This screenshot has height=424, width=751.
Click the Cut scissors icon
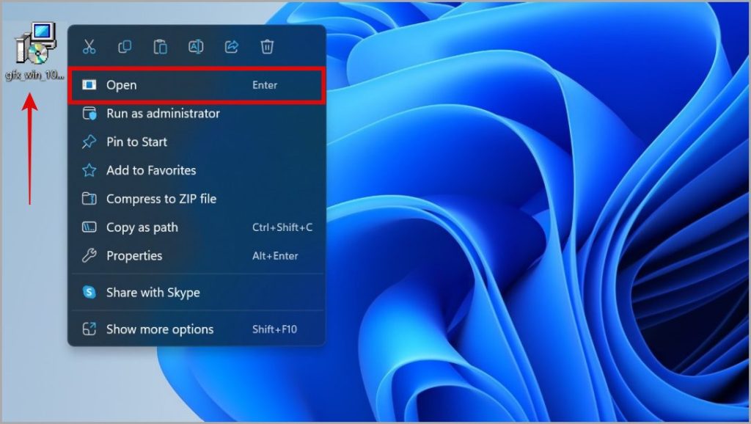(89, 47)
